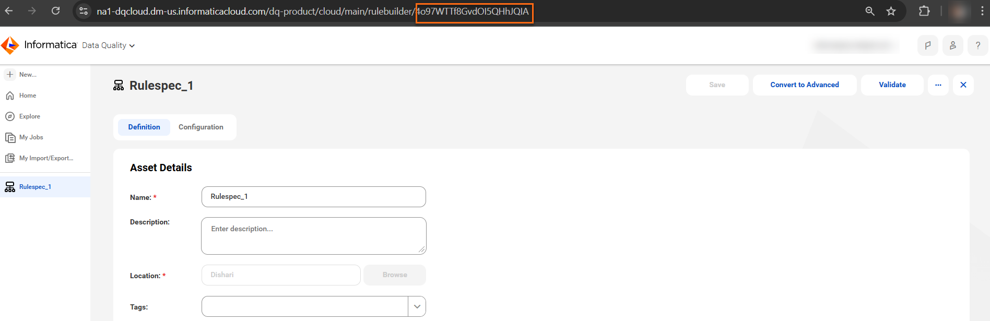990x321 pixels.
Task: Click the browser forward arrow
Action: pyautogui.click(x=32, y=11)
